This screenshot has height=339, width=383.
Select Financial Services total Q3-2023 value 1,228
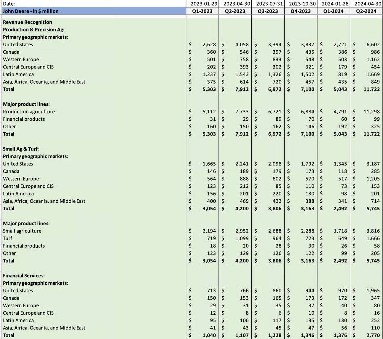coord(275,335)
